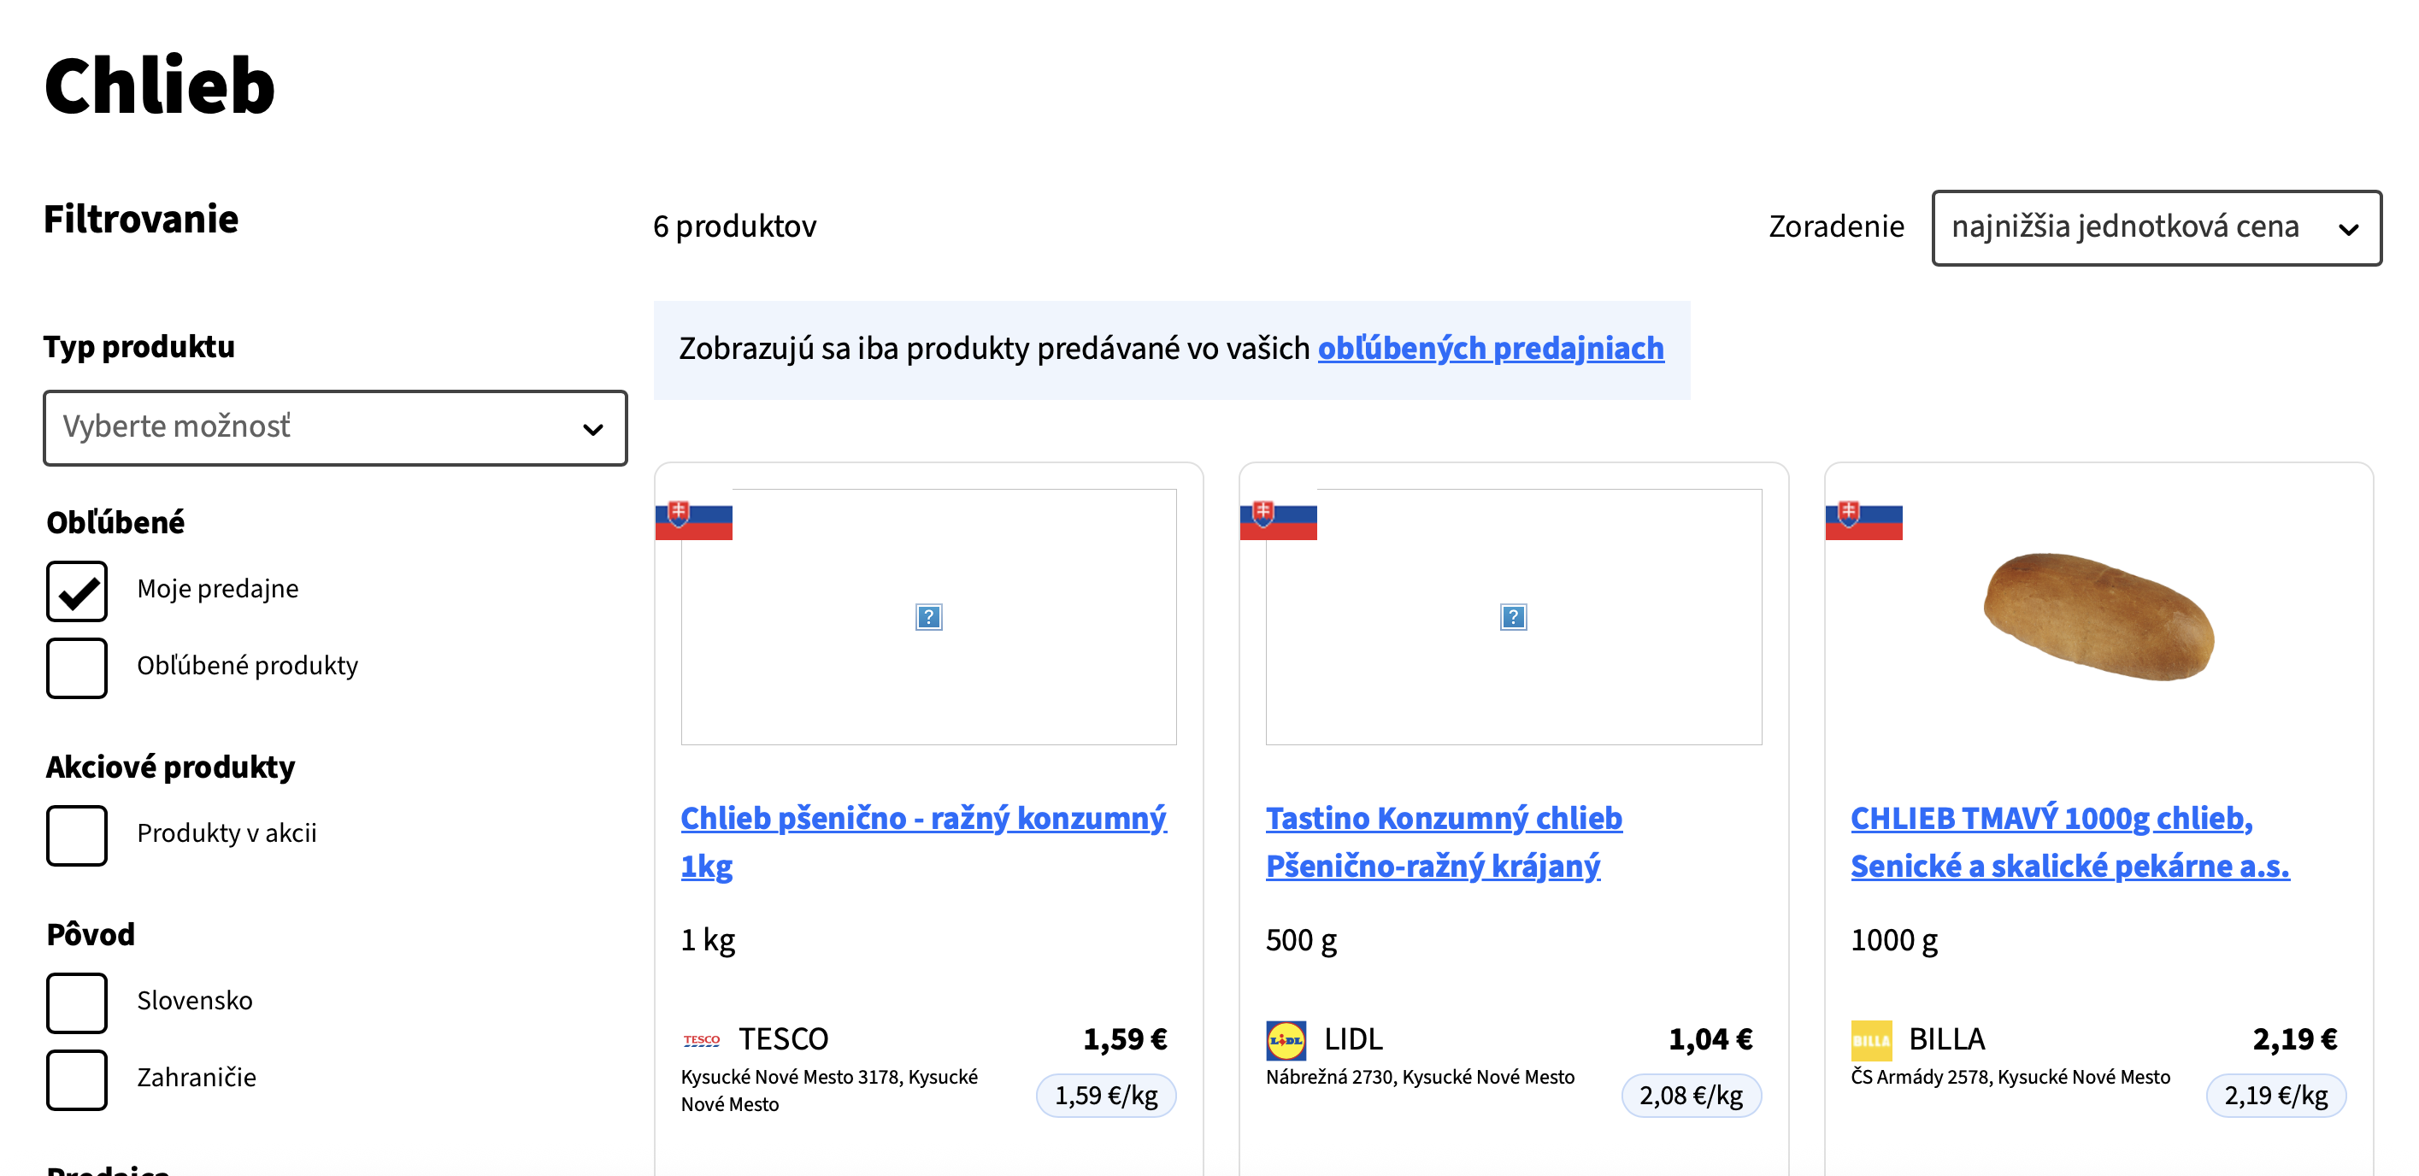Select the Zahraničie origin checkbox
Screen dimensions: 2419x1176
coord(77,1079)
